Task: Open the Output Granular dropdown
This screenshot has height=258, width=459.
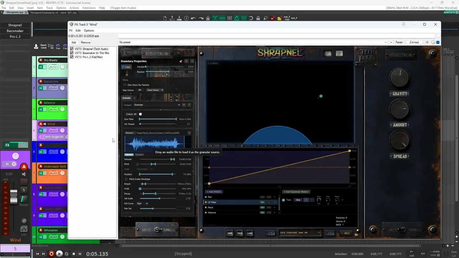Action: coord(157,105)
